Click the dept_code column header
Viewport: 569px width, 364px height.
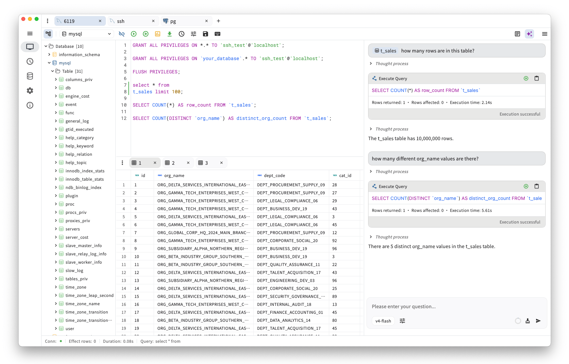point(291,175)
